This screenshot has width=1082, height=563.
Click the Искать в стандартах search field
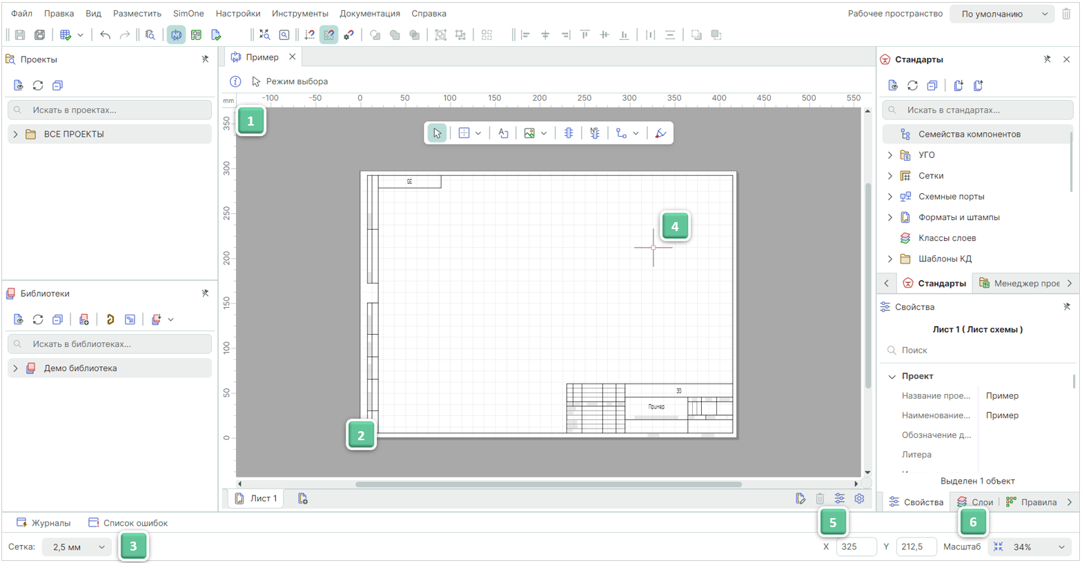tap(978, 110)
